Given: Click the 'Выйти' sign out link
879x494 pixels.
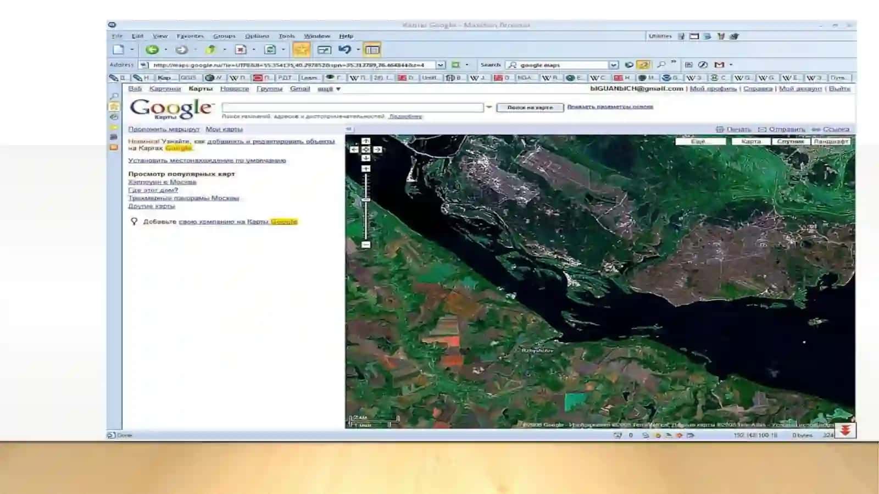Looking at the screenshot, I should point(839,88).
